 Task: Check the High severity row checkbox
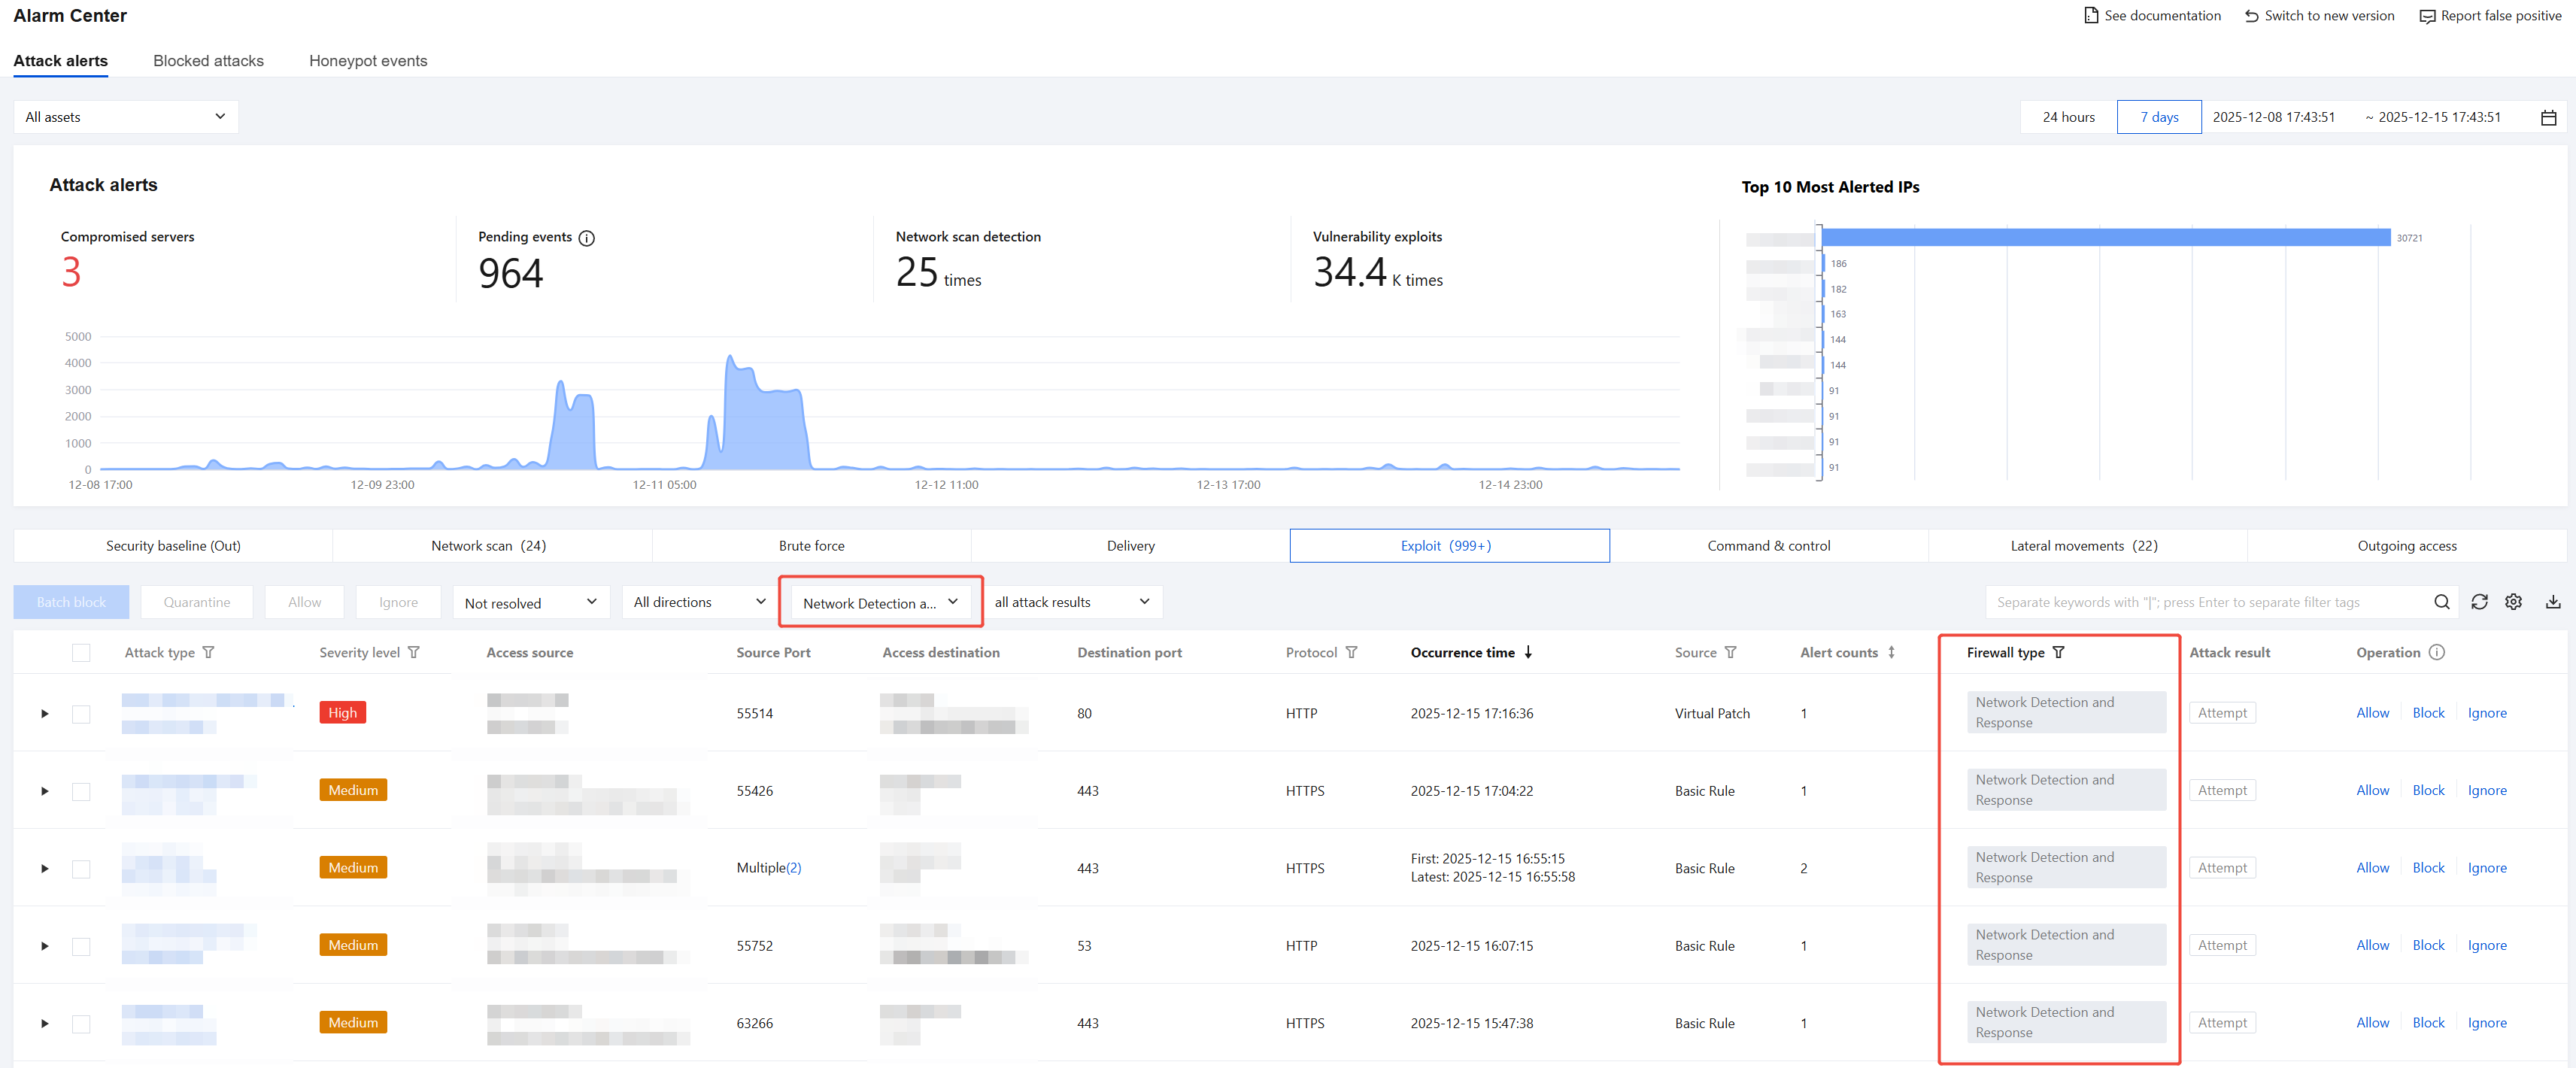(x=81, y=714)
